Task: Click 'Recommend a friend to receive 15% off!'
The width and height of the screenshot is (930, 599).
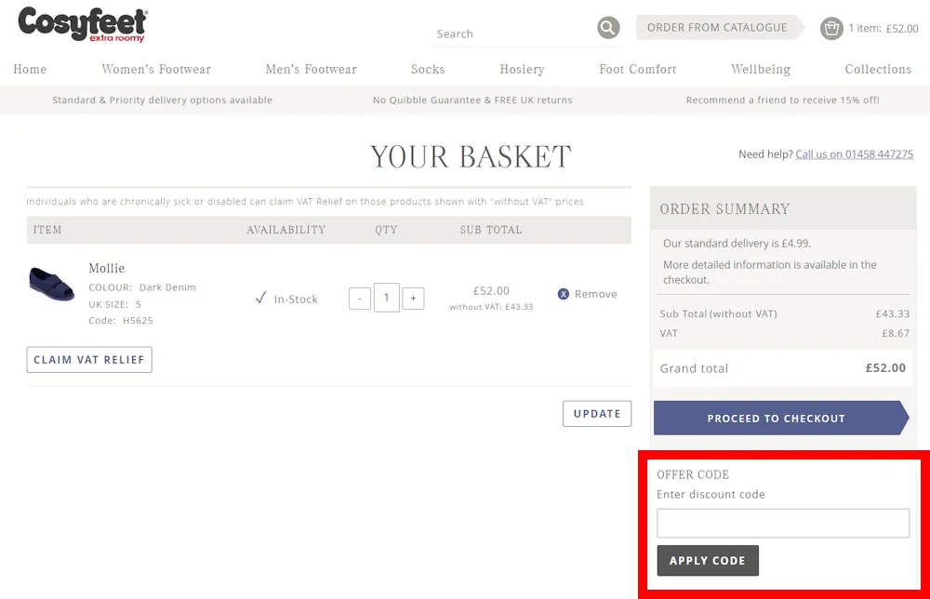Action: [x=783, y=100]
